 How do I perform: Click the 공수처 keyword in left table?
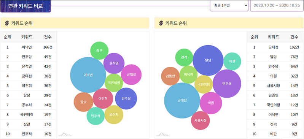tap(27, 105)
